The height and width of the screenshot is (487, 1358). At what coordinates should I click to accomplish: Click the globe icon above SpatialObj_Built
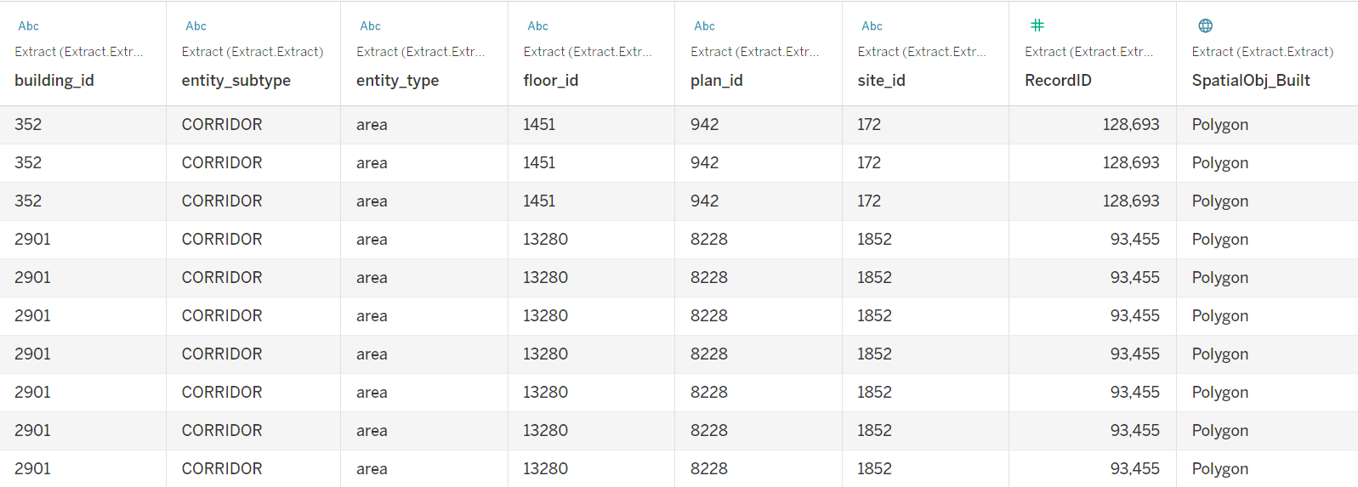click(x=1206, y=25)
